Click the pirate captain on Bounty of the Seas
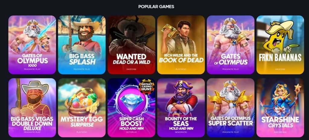Screen dimensions: 309x140 click(x=181, y=98)
